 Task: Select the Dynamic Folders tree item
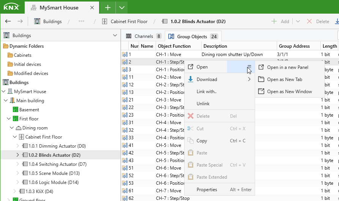click(x=27, y=46)
